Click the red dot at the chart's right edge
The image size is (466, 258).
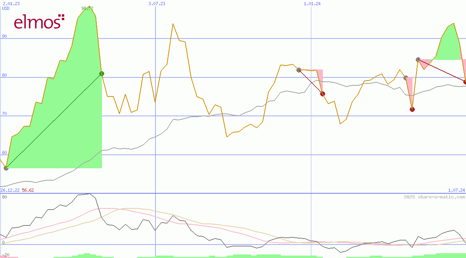(x=465, y=82)
